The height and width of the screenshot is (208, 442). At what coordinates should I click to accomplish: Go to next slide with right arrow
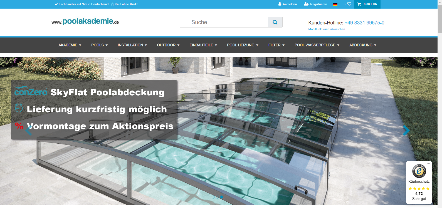(406, 130)
